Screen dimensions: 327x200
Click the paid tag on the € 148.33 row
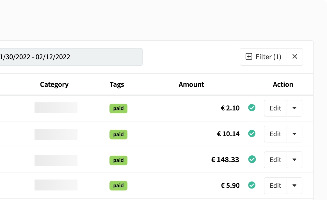click(x=118, y=160)
